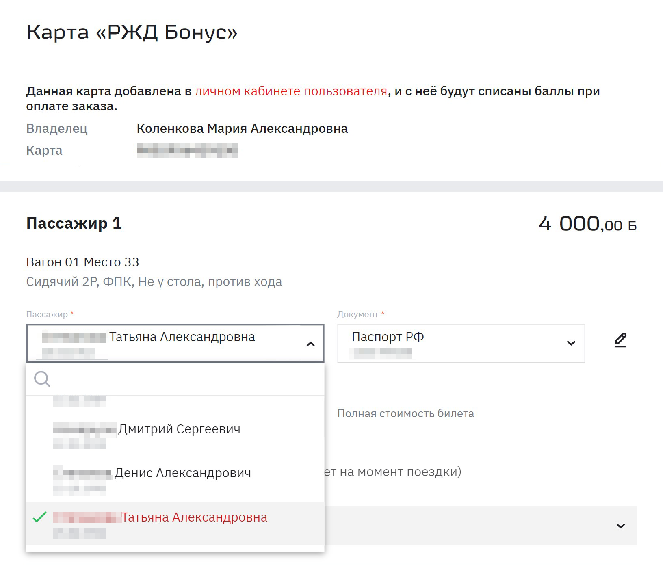Expand the gray bar chevron at bottom right
663x580 pixels.
(620, 526)
